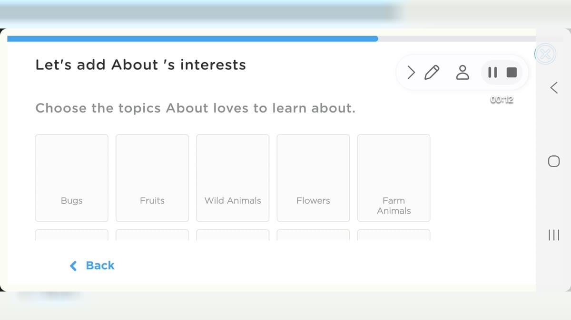Screen dimensions: 571x320
Task: Select the partially visible card below Bugs
Action: tap(72, 235)
